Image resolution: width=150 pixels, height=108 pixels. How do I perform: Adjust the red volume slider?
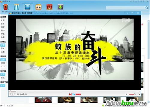pyautogui.click(x=132, y=94)
